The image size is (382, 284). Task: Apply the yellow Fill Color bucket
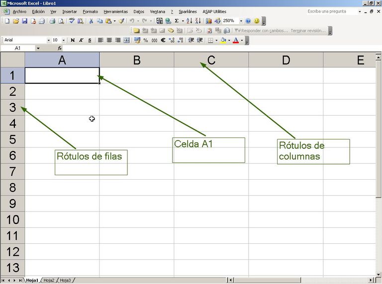tap(223, 40)
